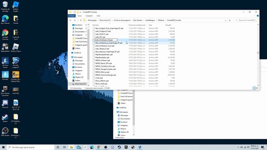Open the Papelera de reciclaje desktop icon

(x=5, y=7)
